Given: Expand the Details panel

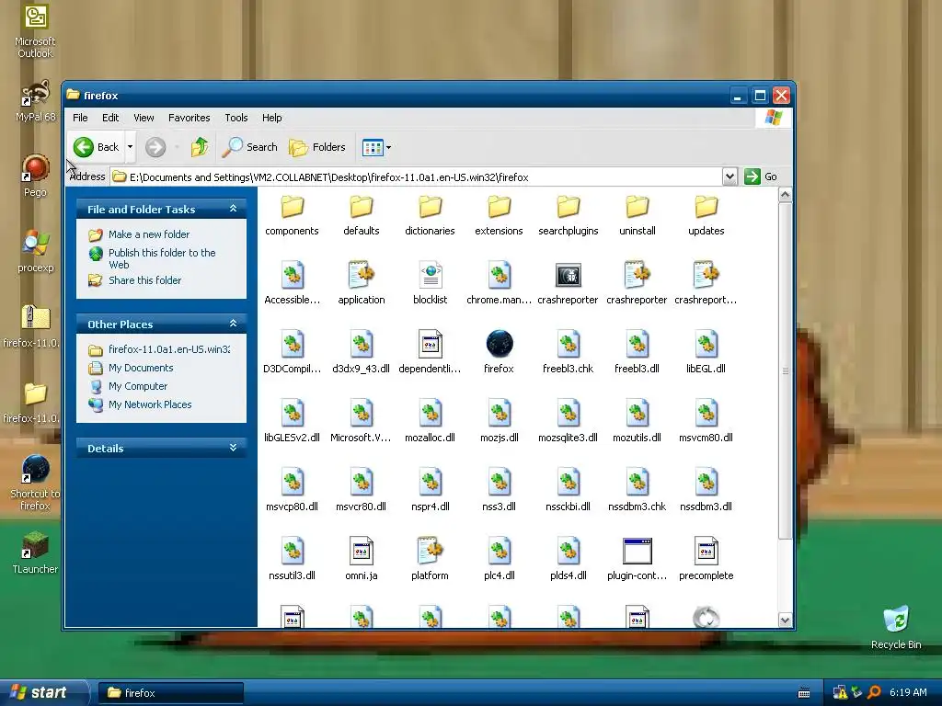Looking at the screenshot, I should pos(233,448).
